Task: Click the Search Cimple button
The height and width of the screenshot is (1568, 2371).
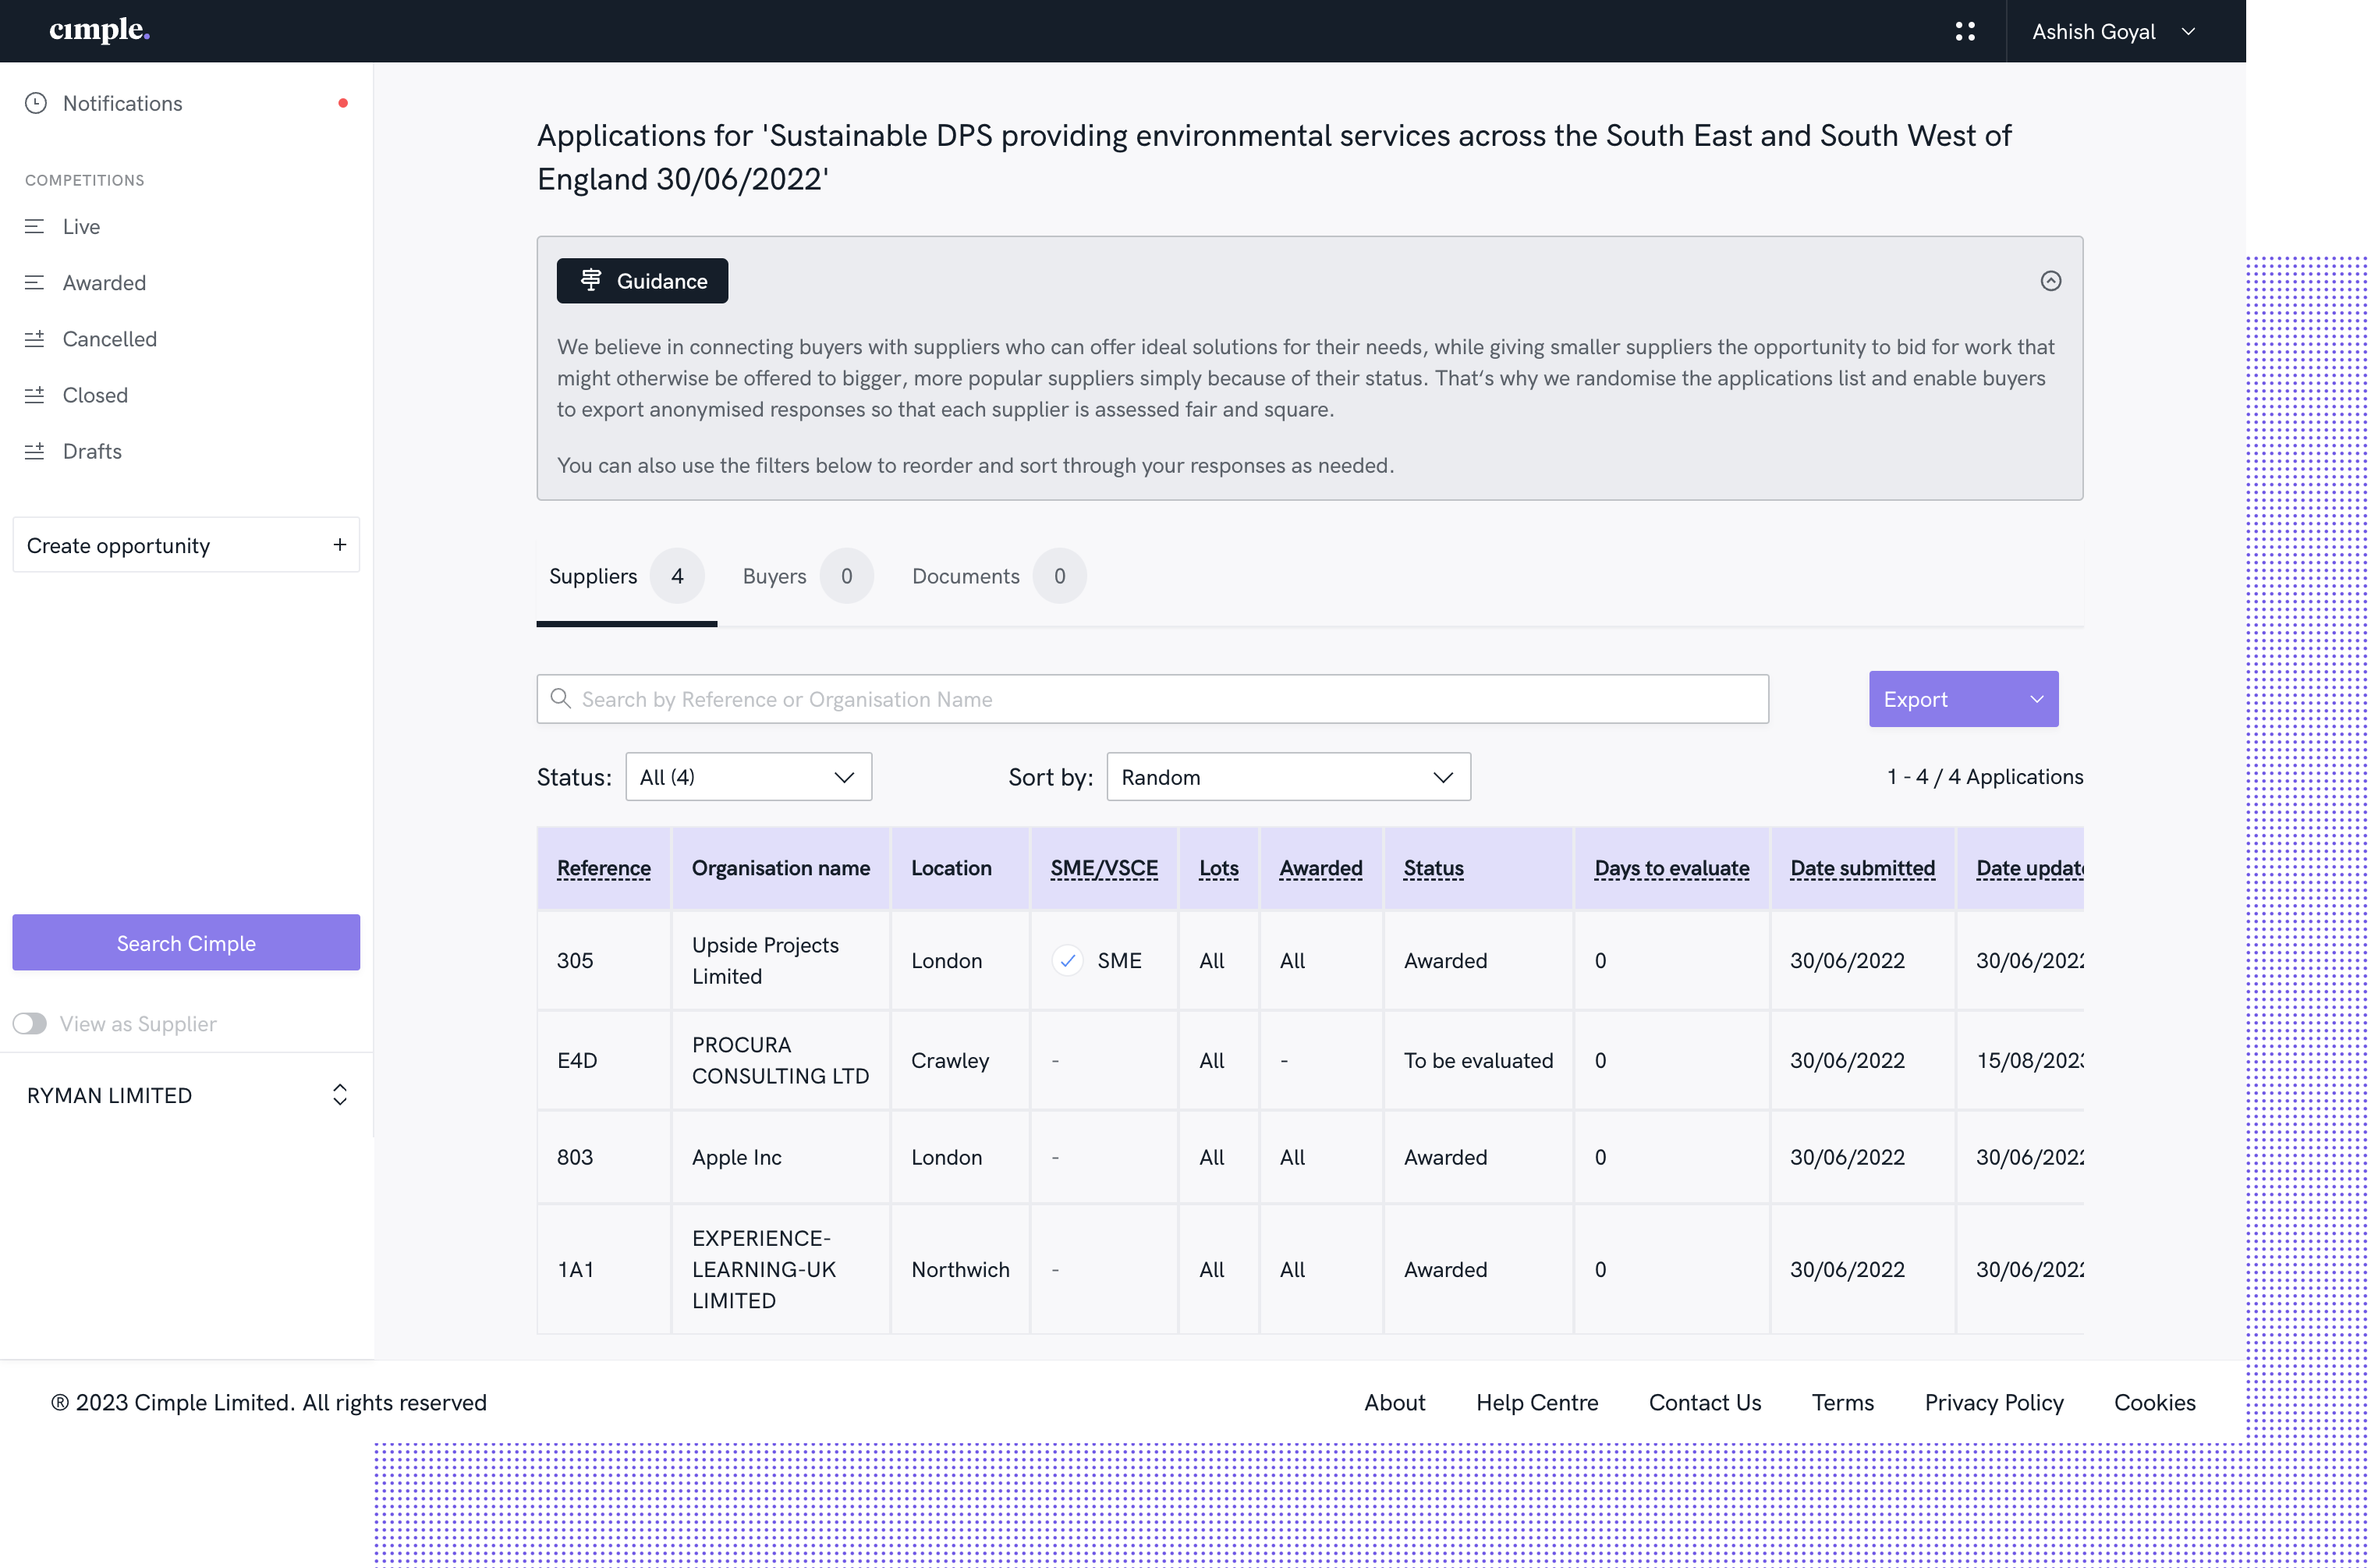Action: pyautogui.click(x=186, y=942)
